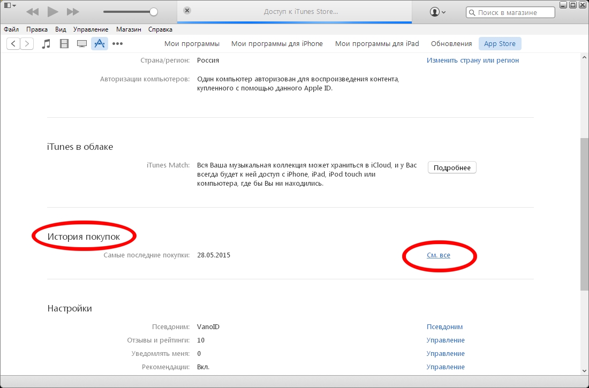Select the Apps library icon

tap(100, 43)
